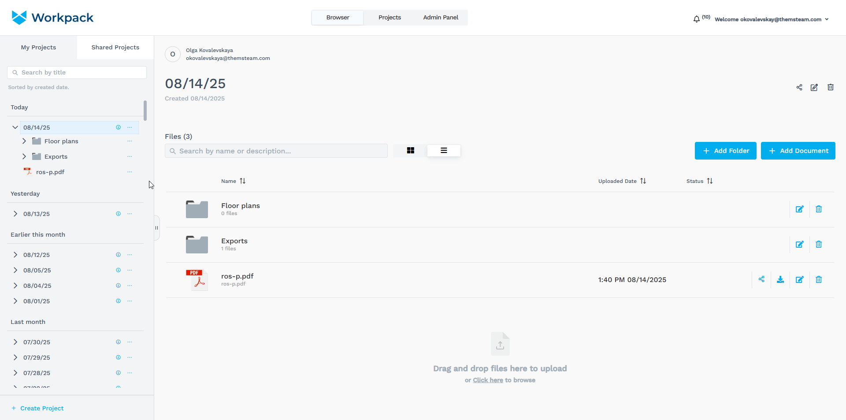
Task: Expand the 07/28/25 project
Action: pyautogui.click(x=15, y=373)
